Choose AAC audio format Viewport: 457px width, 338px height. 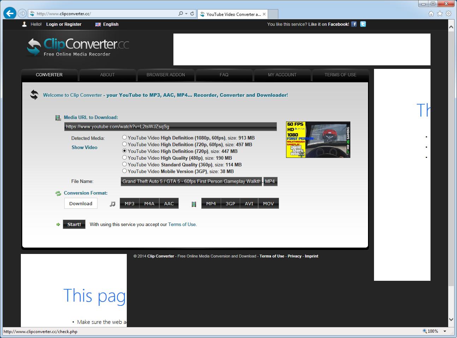click(169, 203)
